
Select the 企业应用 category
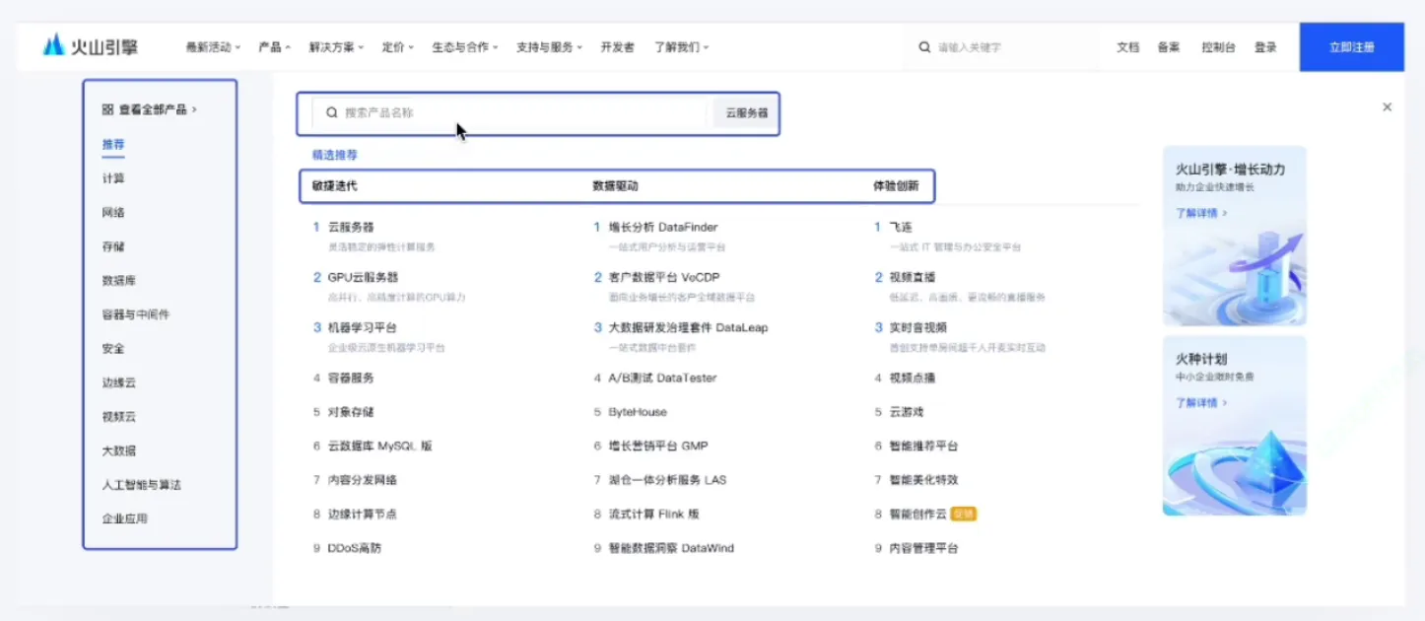coord(124,518)
